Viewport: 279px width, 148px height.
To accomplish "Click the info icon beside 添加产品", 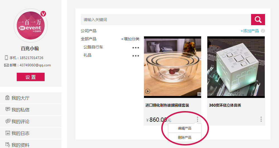I will coord(263,31).
